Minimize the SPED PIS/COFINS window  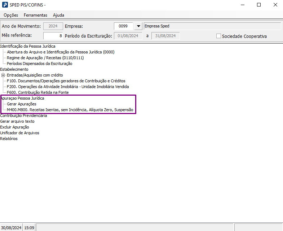coord(243,5)
